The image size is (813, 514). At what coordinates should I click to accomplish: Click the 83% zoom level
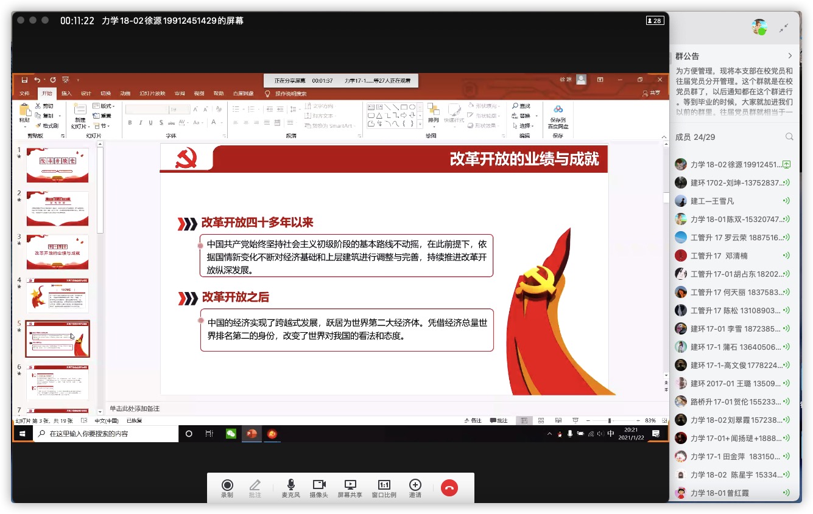click(x=650, y=420)
